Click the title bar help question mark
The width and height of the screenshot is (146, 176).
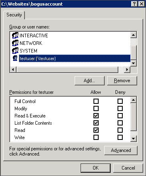(x=134, y=4)
